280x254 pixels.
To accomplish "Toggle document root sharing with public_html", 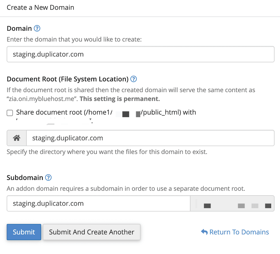I will pos(10,113).
